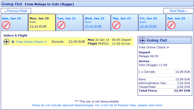Switch to the Fri, Jan 24 date tab

[x=152, y=22]
